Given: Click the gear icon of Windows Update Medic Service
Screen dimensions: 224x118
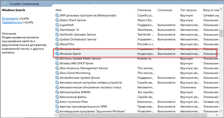Looking at the screenshot, I should (57, 58).
